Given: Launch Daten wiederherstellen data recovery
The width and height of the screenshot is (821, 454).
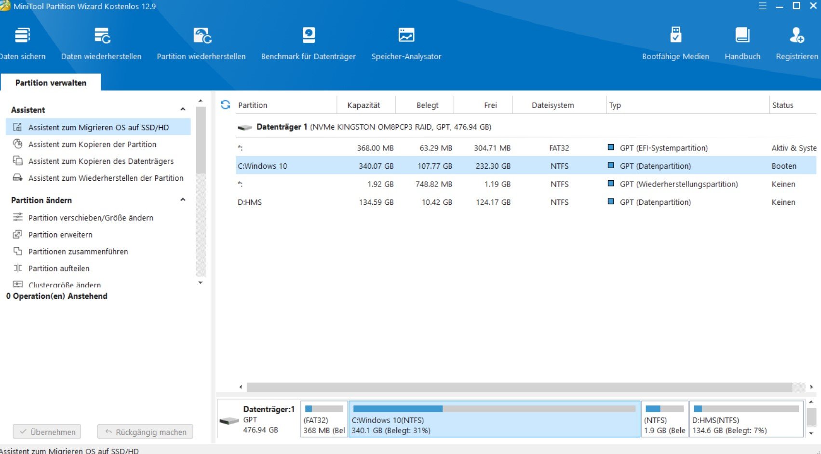Looking at the screenshot, I should [x=101, y=43].
